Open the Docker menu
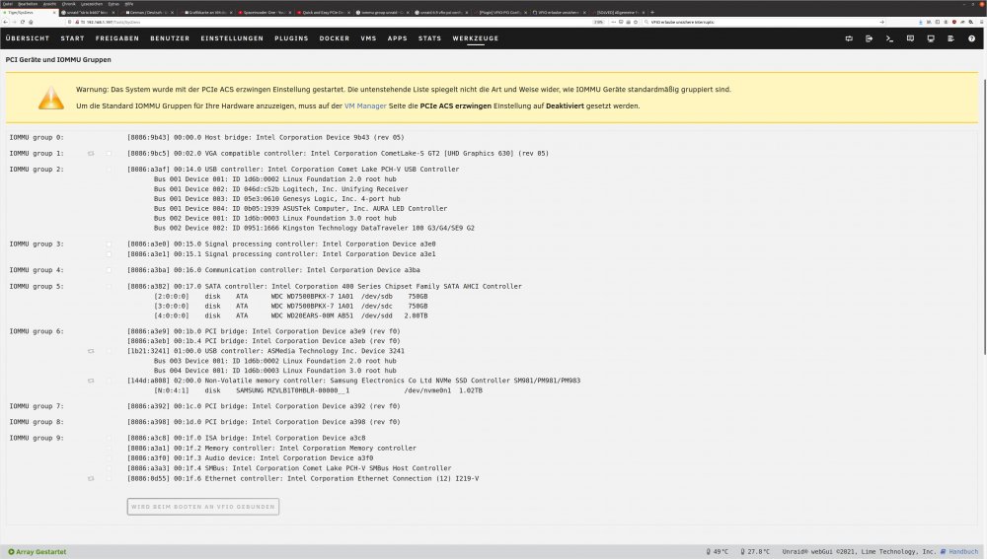 (x=335, y=38)
